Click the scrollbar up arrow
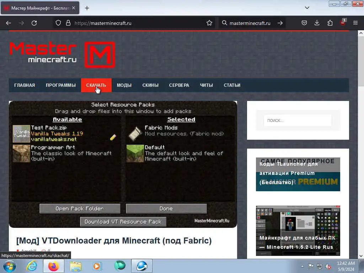Viewport: 364px width, 273px height. [361, 33]
